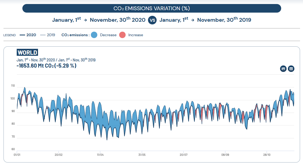The height and width of the screenshot is (166, 303).
Task: Click the 28/10 date on the x-axis
Action: click(x=267, y=155)
